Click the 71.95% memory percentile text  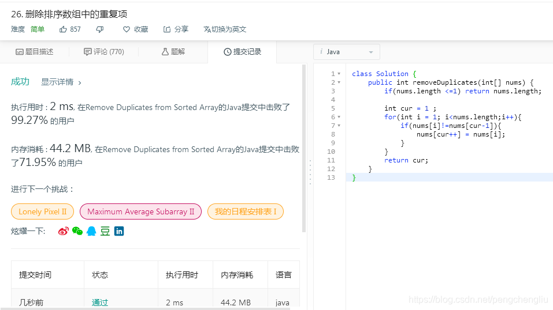(x=38, y=162)
